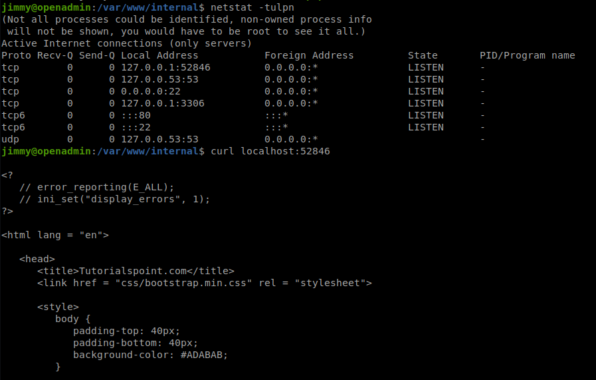Select the html lang = "en" tag
The image size is (596, 380).
tap(55, 235)
